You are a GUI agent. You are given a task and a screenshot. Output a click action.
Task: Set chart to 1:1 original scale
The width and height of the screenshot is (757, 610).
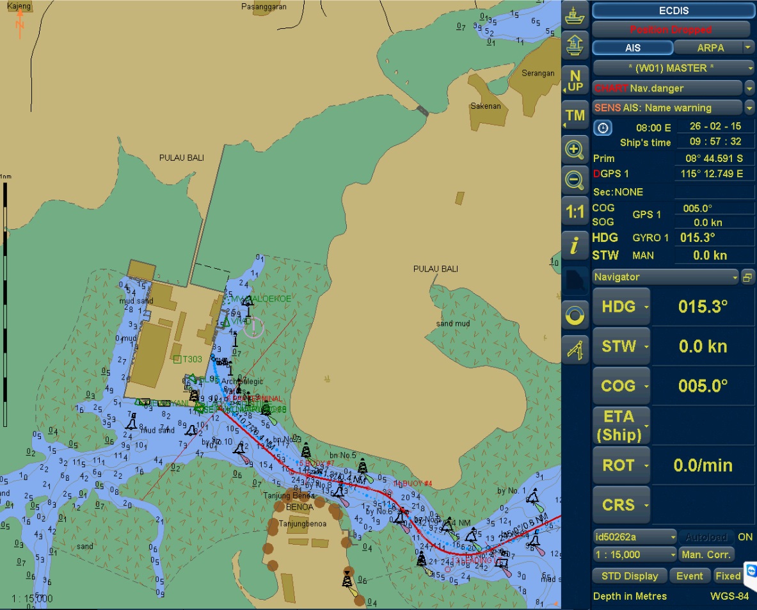click(575, 211)
